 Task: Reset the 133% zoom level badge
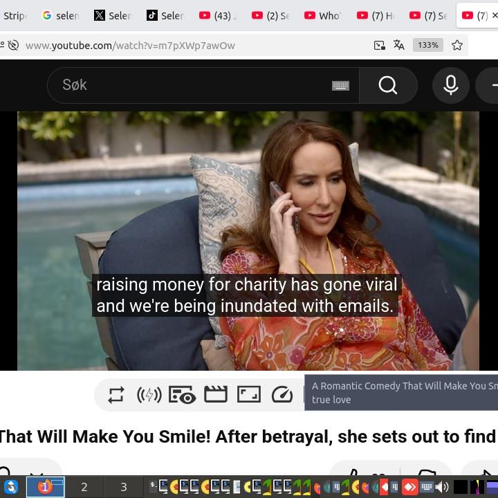(x=428, y=45)
